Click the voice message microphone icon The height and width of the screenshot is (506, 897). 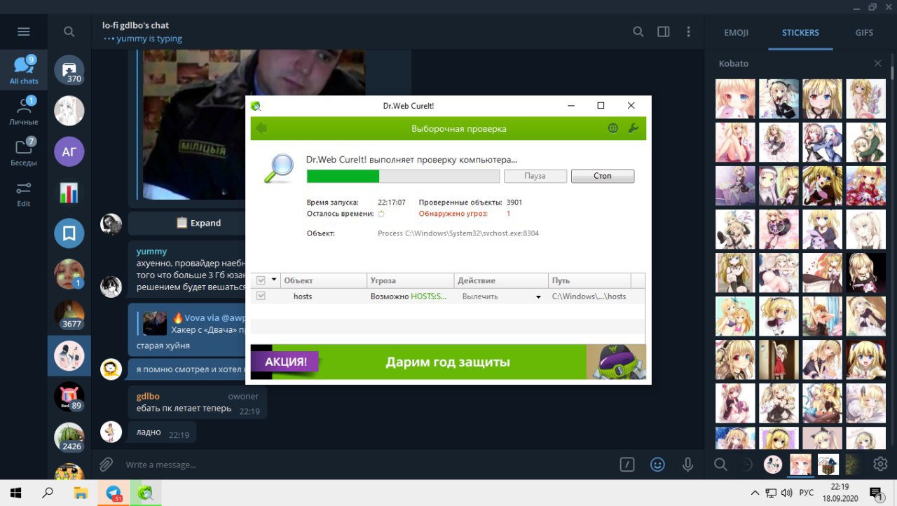coord(688,464)
